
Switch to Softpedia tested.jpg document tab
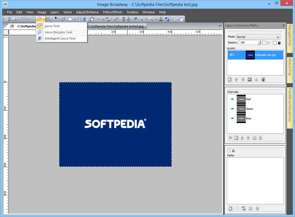[115, 26]
